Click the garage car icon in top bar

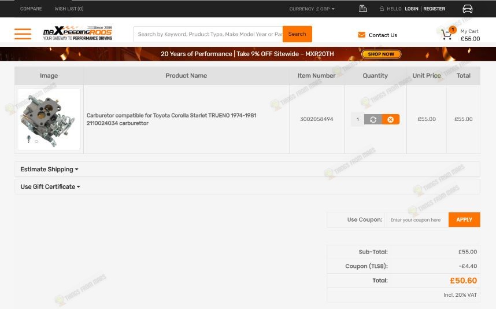(x=467, y=9)
